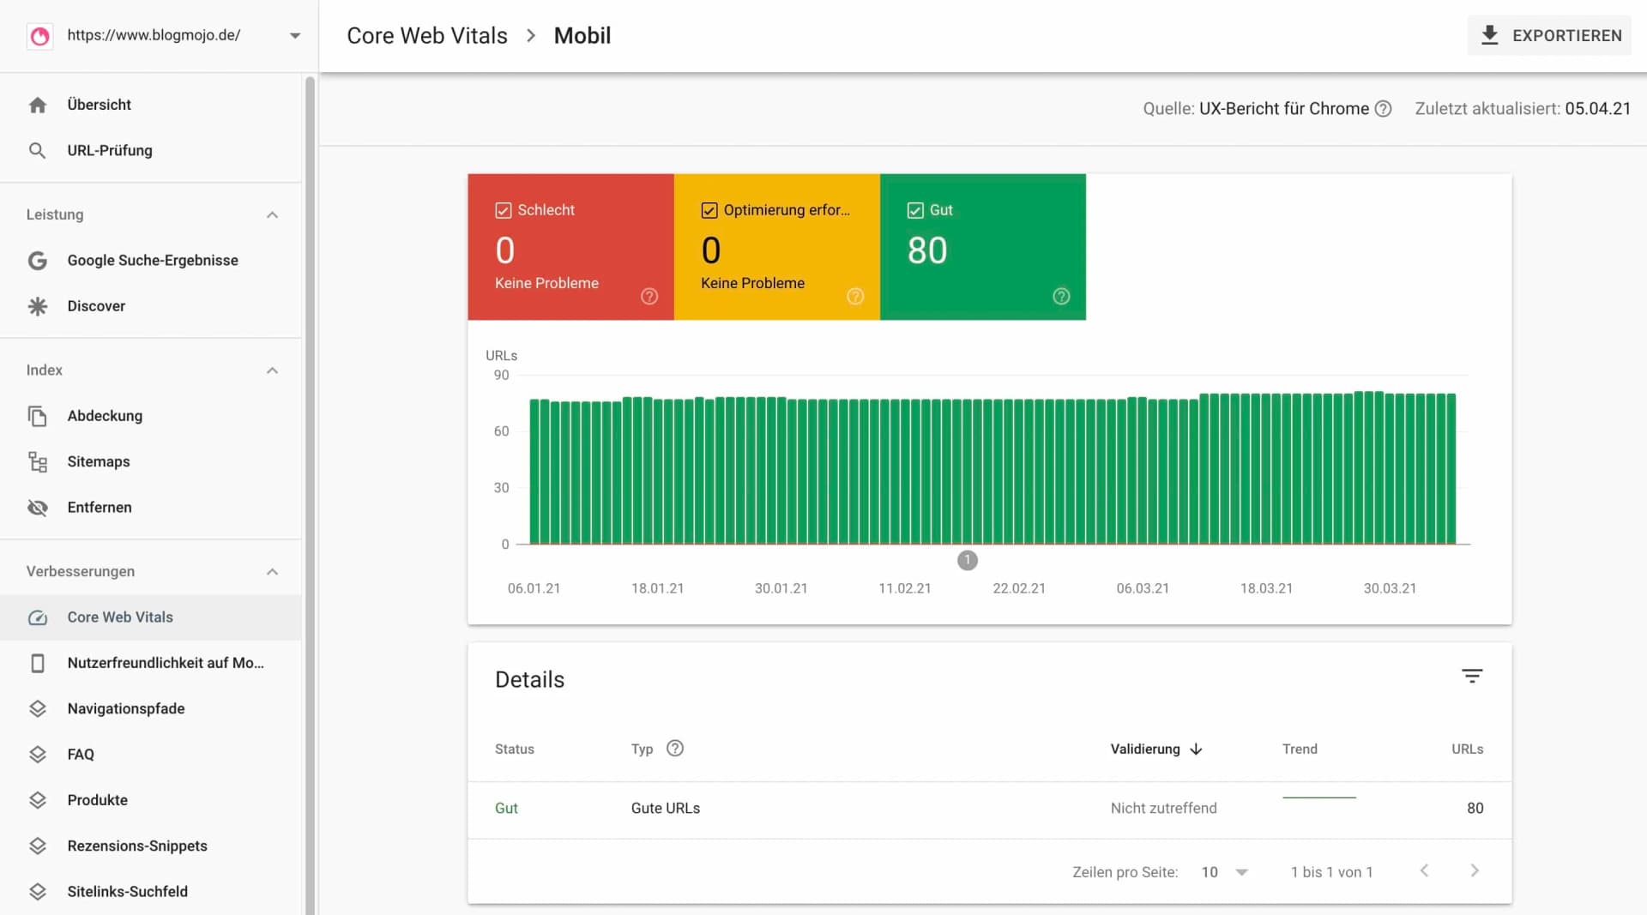The image size is (1647, 915).
Task: Collapse the Leistung section
Action: pyautogui.click(x=272, y=214)
